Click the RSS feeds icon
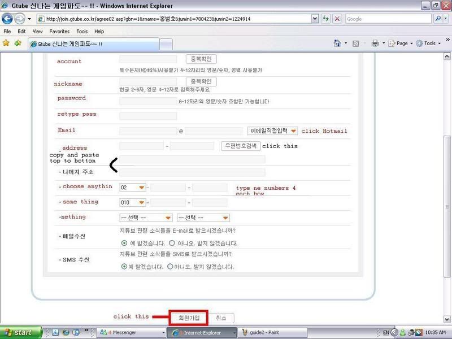452x339 pixels. (356, 43)
